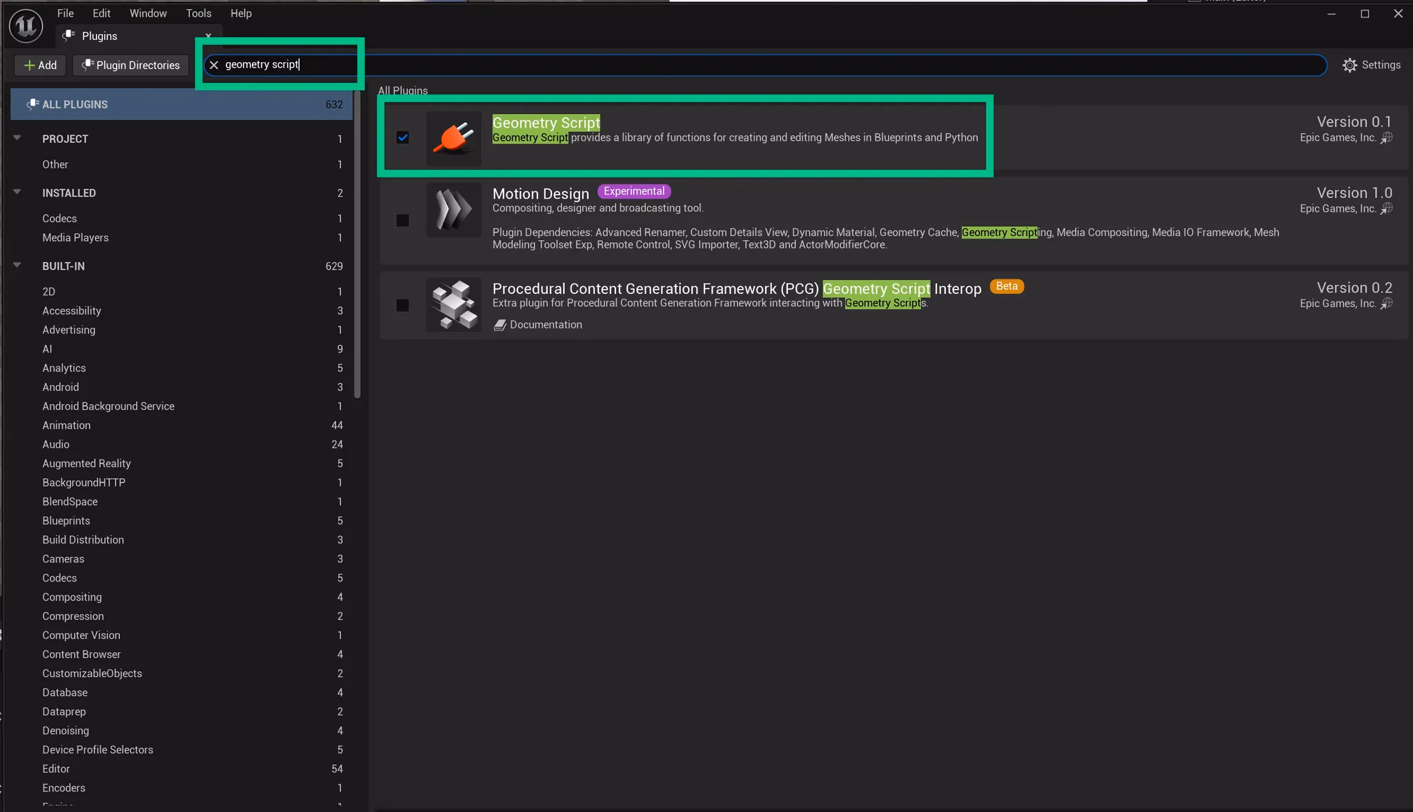
Task: Click the Geometry Script plugin plug icon
Action: (453, 137)
